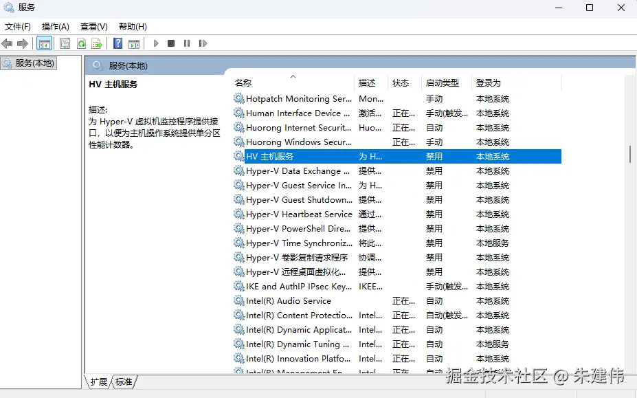Open the Properties toolbar icon

point(65,43)
